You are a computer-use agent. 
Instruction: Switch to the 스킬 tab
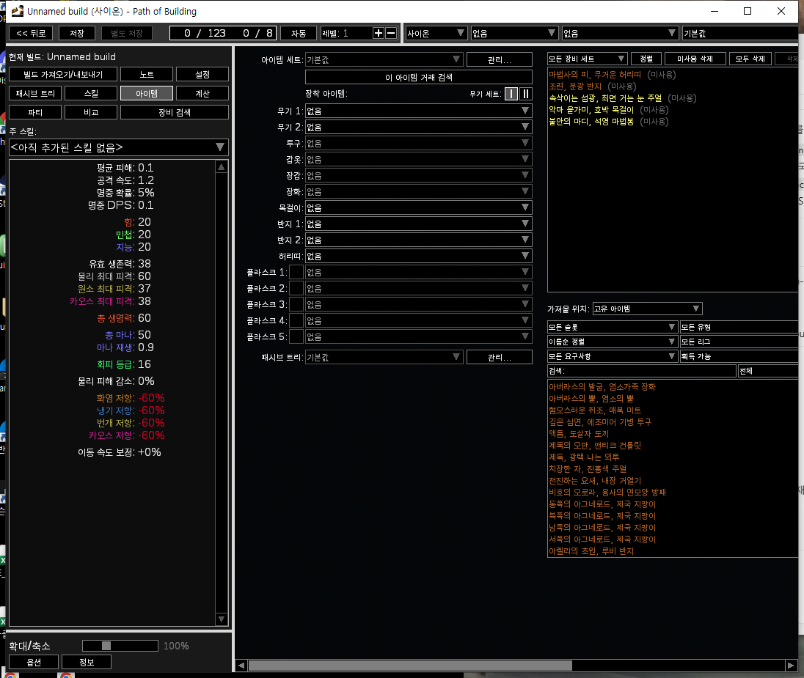[x=91, y=93]
